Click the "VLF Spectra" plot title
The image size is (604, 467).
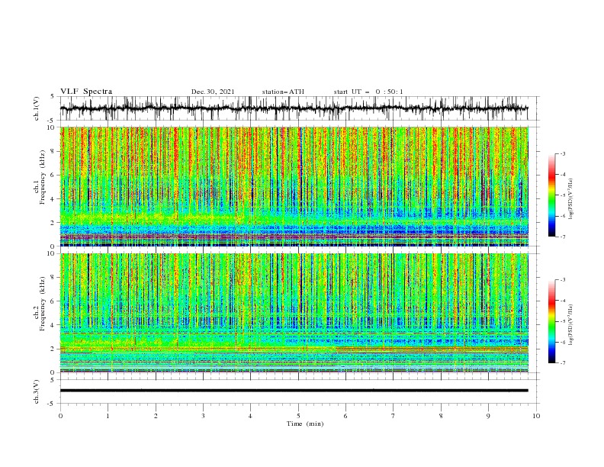coord(86,92)
